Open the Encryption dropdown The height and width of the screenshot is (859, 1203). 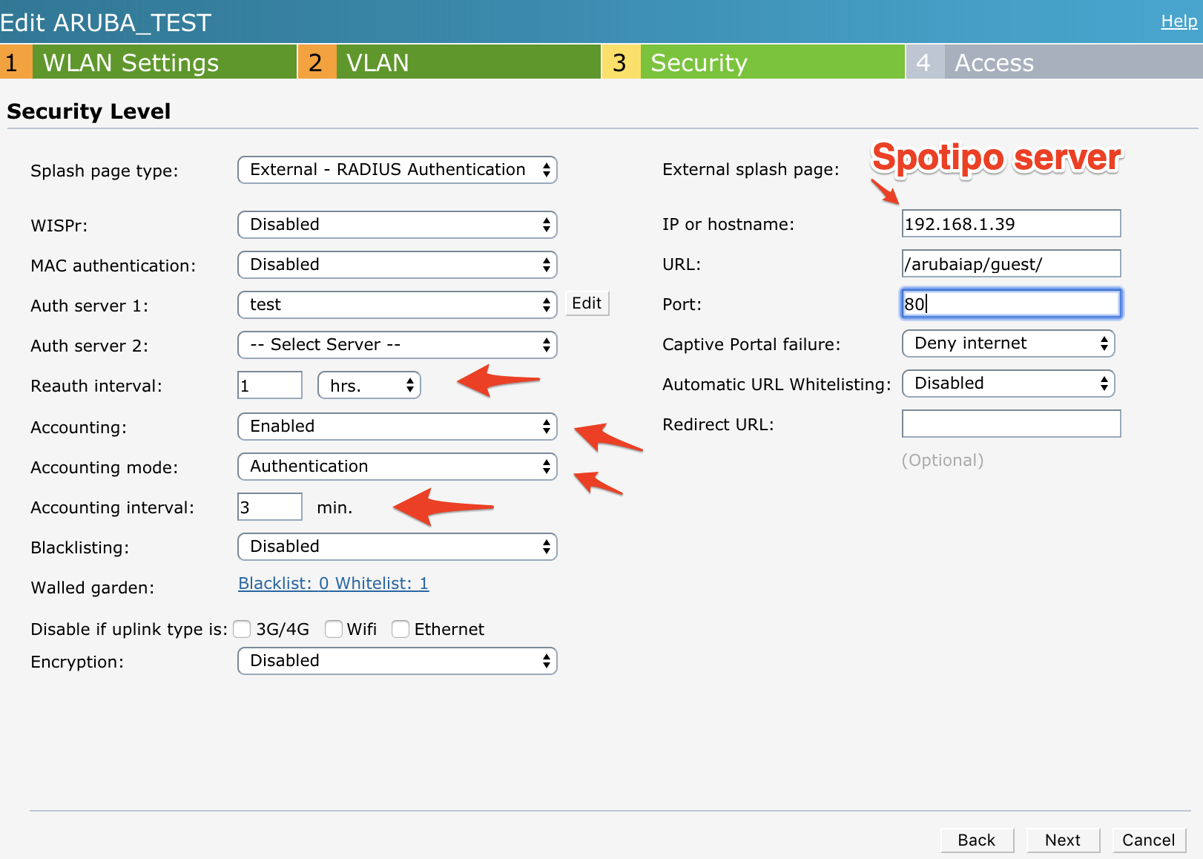397,661
